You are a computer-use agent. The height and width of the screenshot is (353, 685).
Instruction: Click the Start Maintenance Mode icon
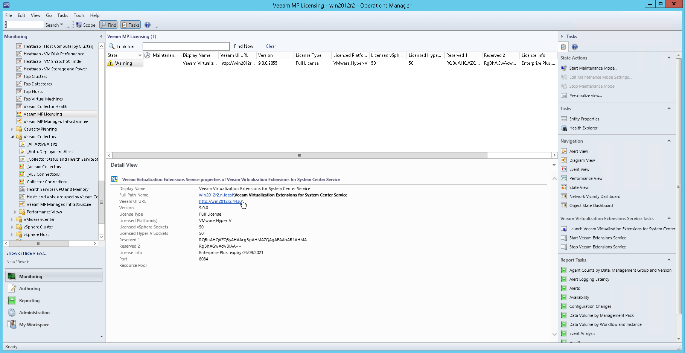[x=564, y=68]
